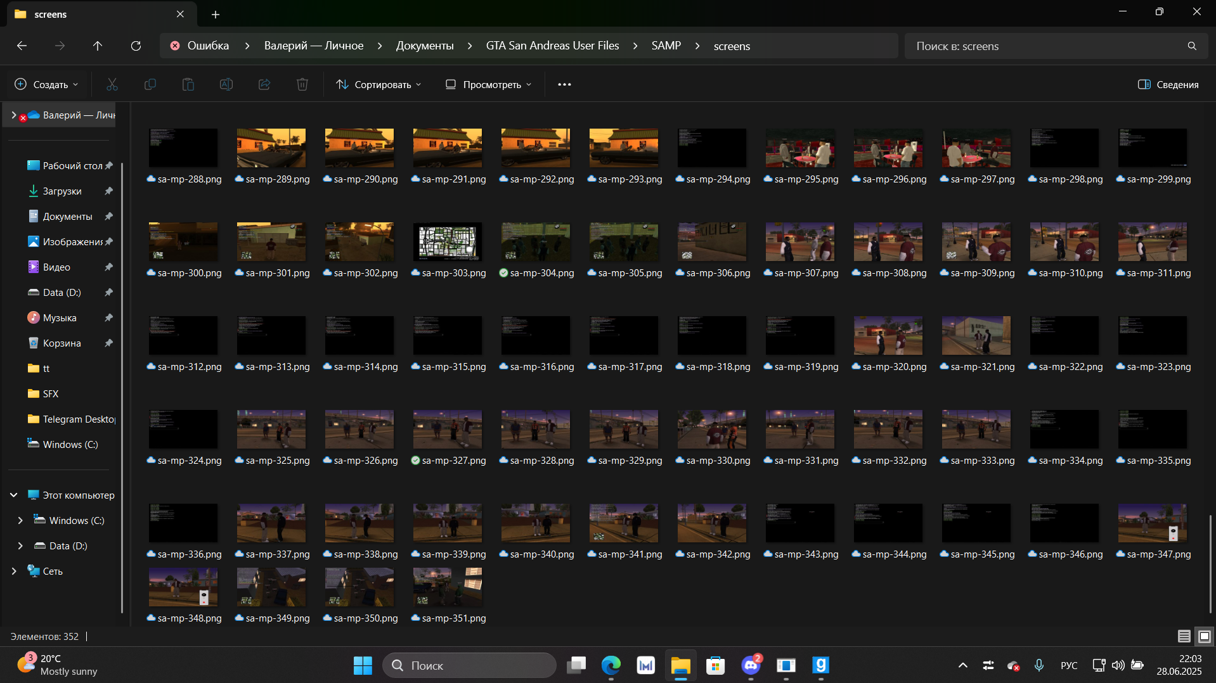Go up one folder level arrow
Screen dimensions: 1216x683
coord(98,46)
